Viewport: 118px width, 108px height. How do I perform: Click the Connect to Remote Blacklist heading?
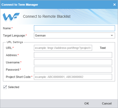pos(47,16)
